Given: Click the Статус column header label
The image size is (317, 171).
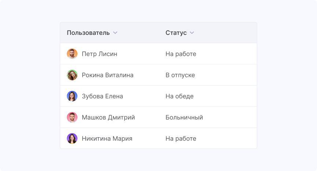Looking at the screenshot, I should pos(176,33).
